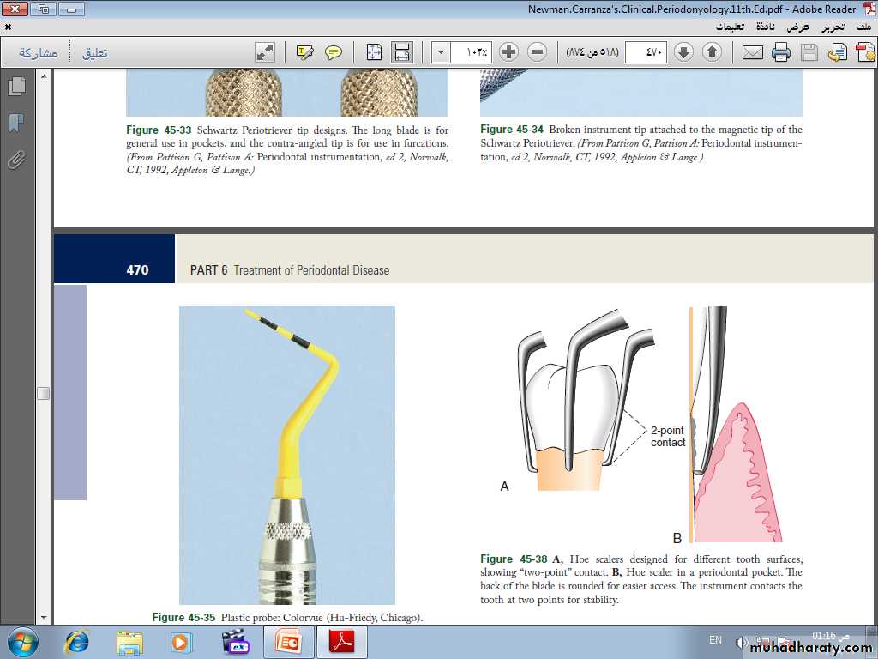Open the ملف (File) menu
878x659 pixels.
tap(863, 27)
